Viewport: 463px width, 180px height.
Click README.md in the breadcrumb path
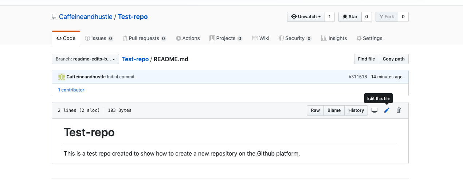coord(171,59)
